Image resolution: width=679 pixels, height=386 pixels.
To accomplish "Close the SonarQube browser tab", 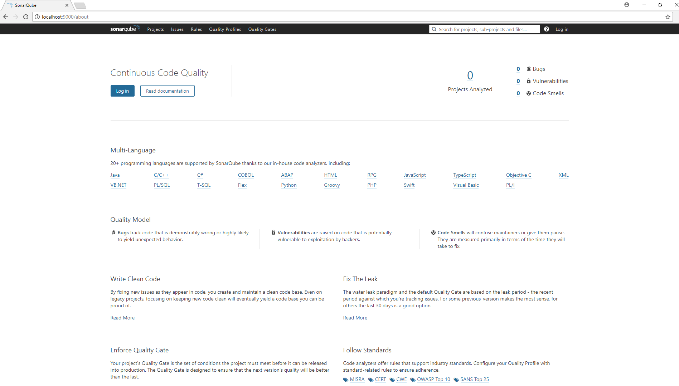I will (x=67, y=5).
